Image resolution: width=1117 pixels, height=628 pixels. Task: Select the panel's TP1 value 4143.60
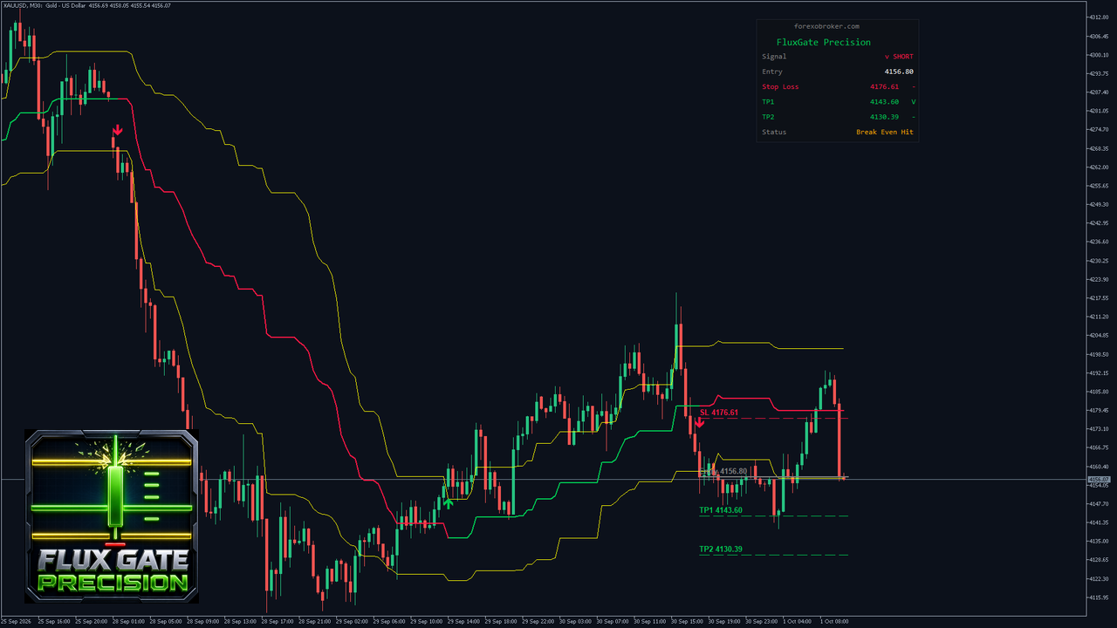pyautogui.click(x=884, y=102)
